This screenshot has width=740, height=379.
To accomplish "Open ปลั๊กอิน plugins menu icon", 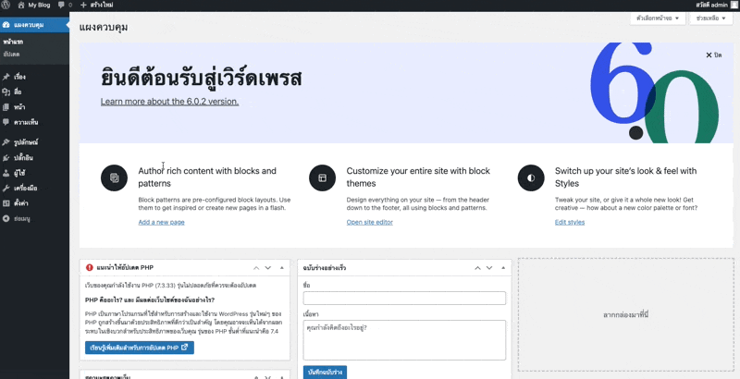I will (x=6, y=158).
